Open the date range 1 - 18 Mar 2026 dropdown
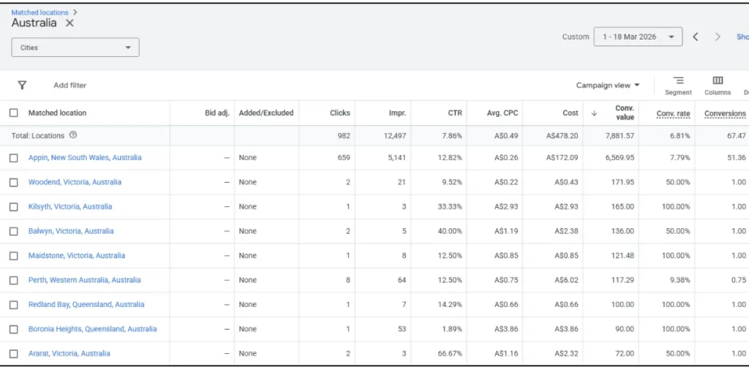749x367 pixels. point(638,37)
